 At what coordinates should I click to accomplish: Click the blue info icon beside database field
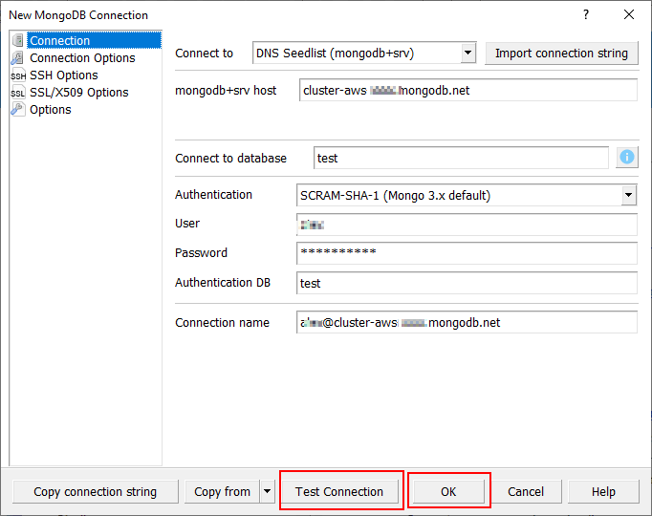[x=627, y=158]
